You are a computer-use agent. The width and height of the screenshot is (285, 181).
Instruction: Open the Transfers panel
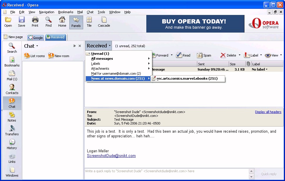click(x=12, y=131)
